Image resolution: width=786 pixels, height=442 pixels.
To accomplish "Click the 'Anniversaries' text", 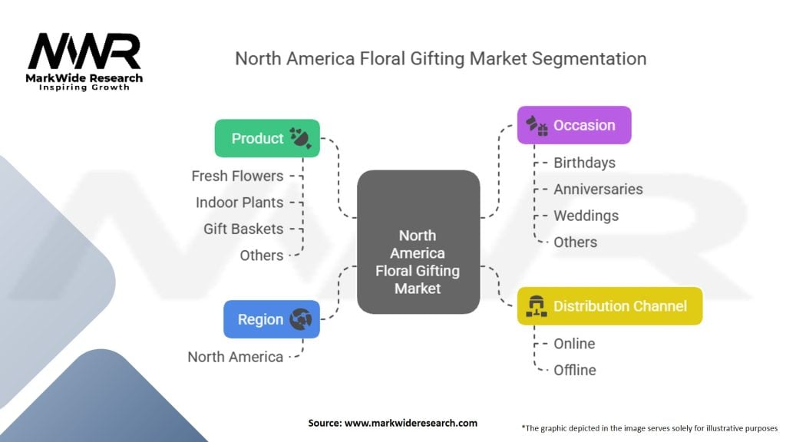I will [598, 190].
